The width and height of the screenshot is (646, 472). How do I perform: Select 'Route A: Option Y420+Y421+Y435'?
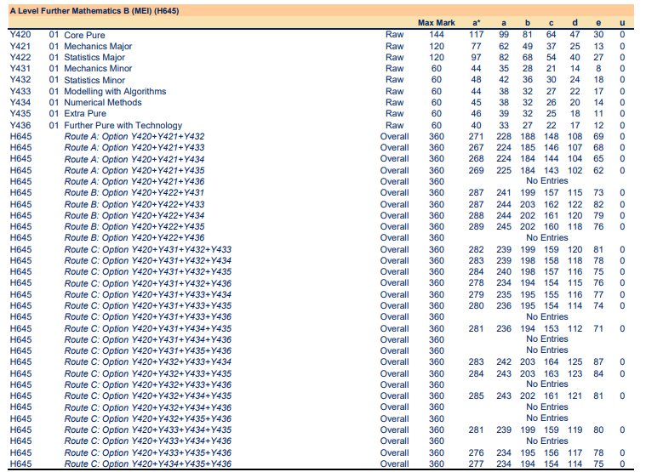click(x=134, y=170)
